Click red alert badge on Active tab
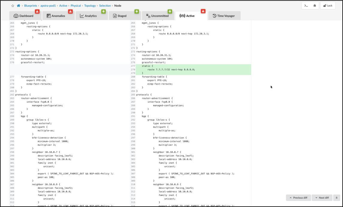Viewport: 343px width, 207px height. tap(203, 11)
